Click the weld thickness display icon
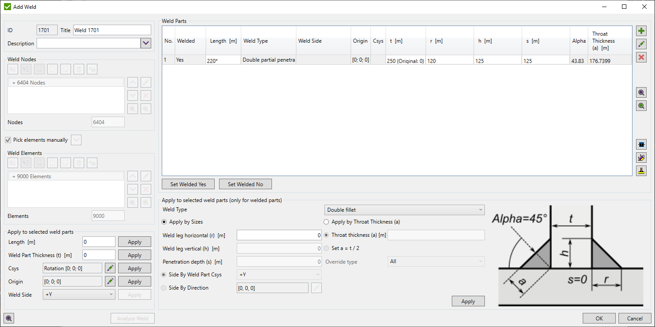Image resolution: width=655 pixels, height=327 pixels. pos(641,144)
